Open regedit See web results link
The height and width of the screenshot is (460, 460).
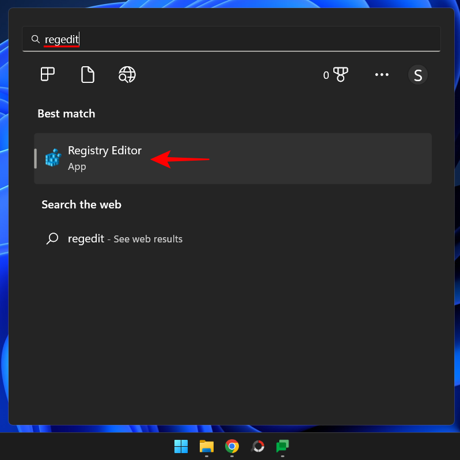click(x=125, y=239)
